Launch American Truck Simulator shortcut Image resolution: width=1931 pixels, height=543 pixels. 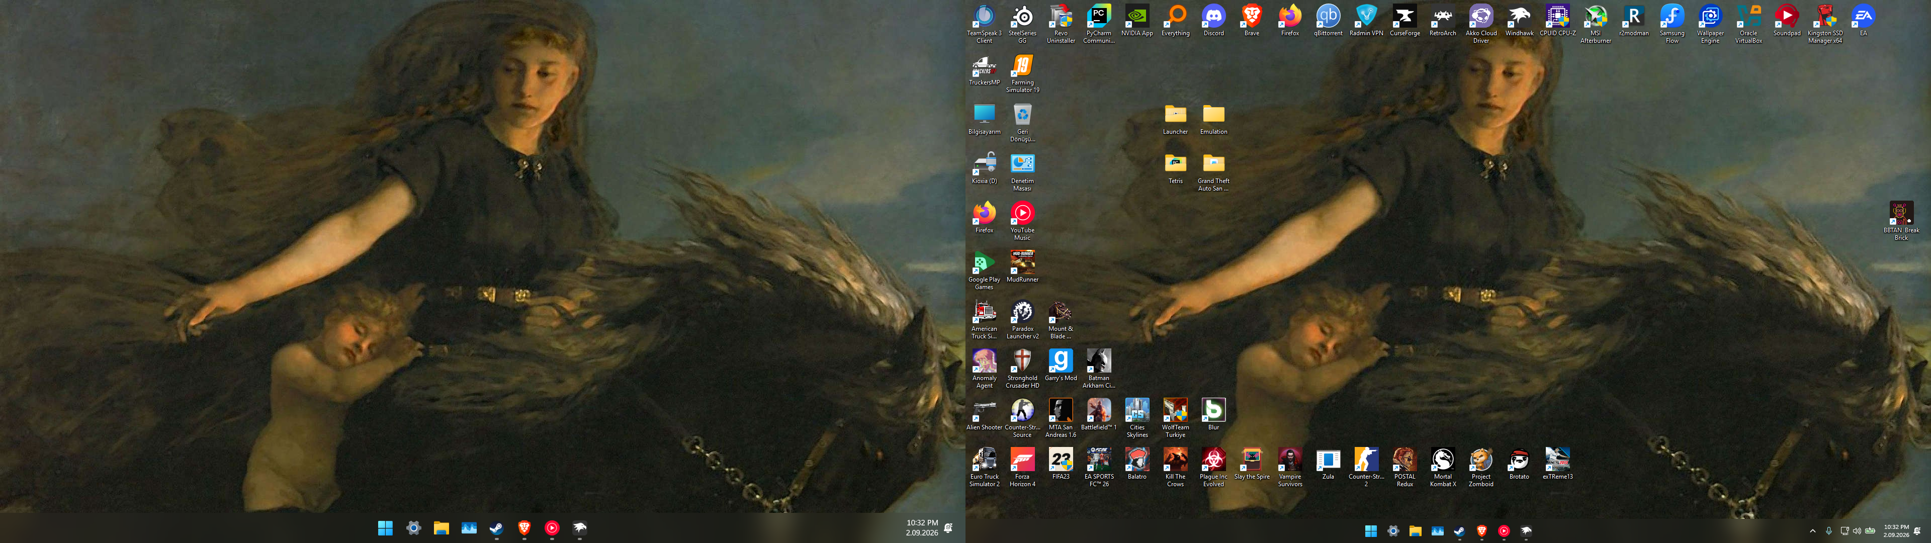click(x=984, y=319)
